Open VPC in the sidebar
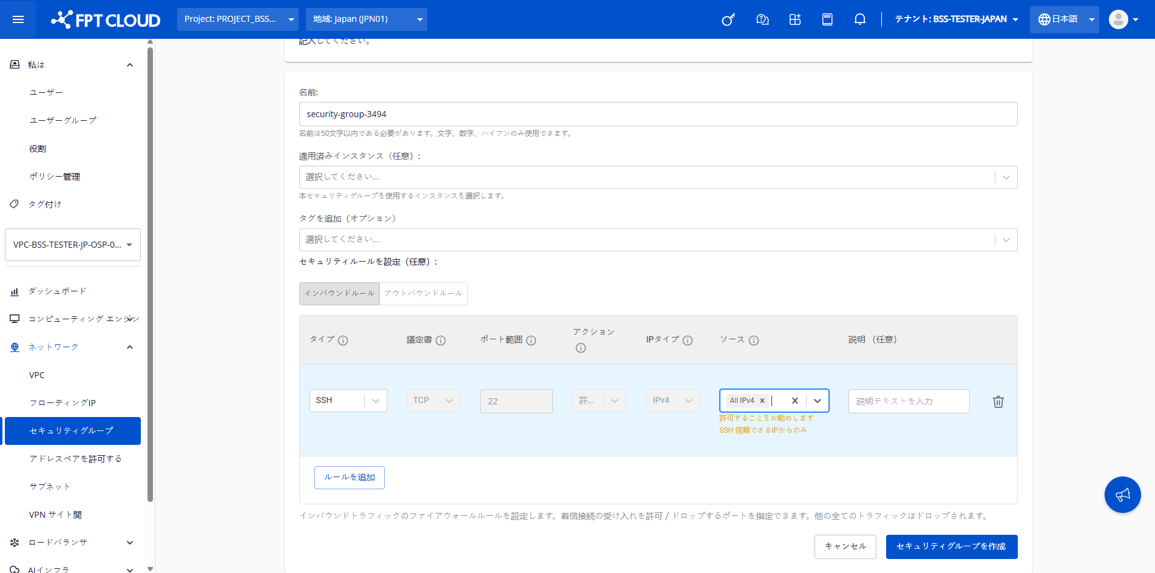 coord(37,375)
